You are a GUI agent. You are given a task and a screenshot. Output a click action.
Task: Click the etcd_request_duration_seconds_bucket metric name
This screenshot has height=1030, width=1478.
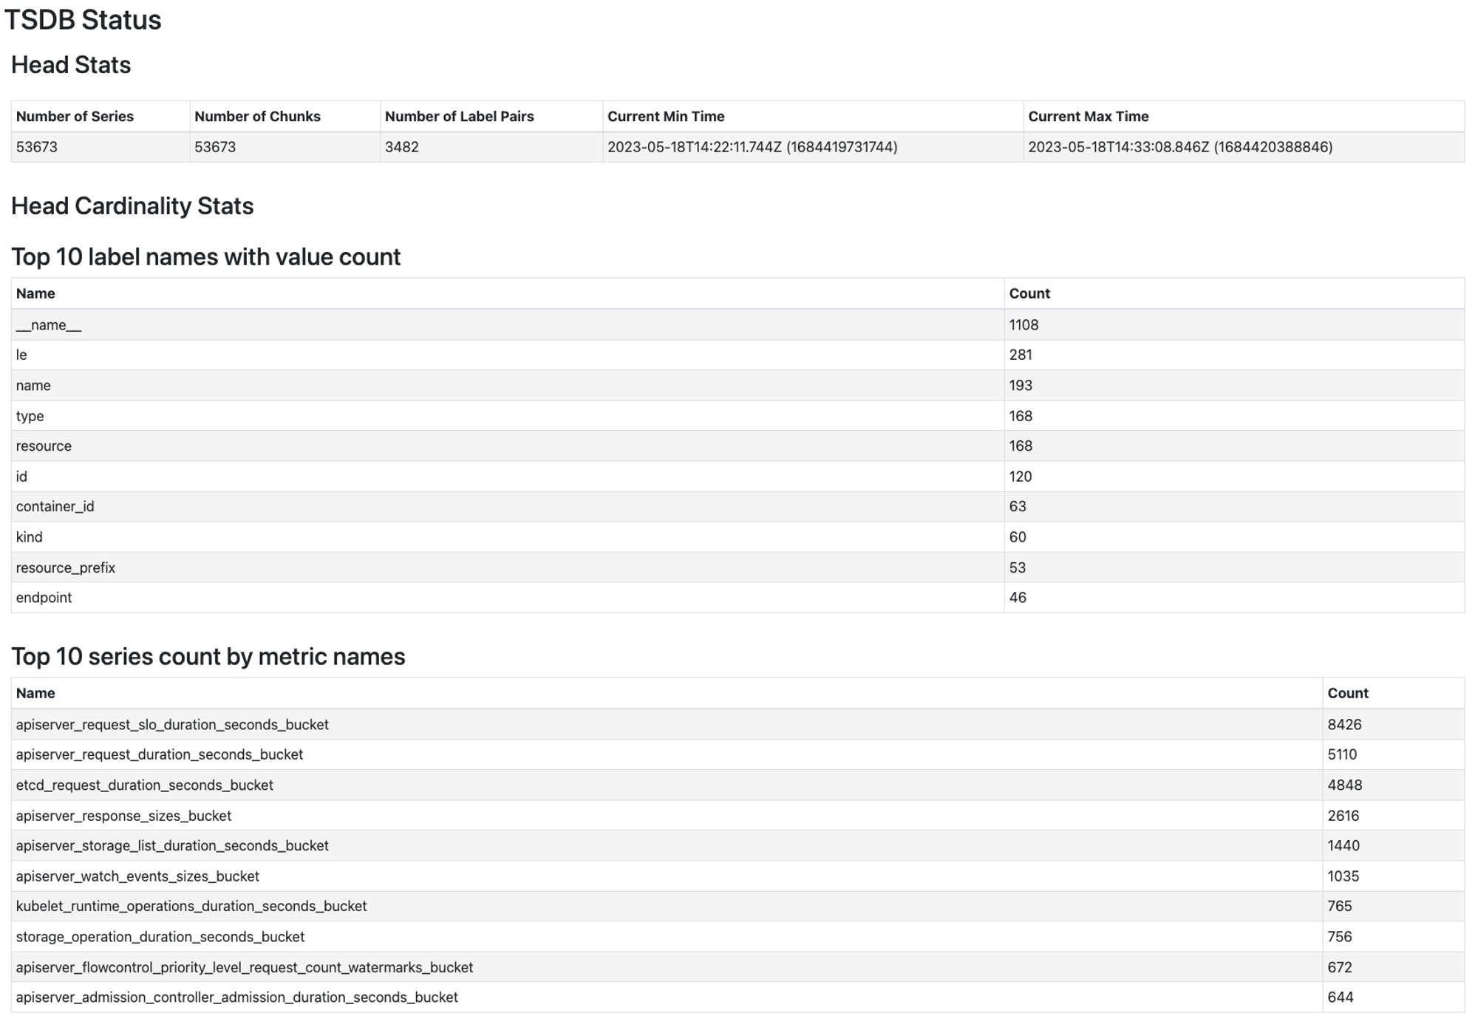click(x=145, y=785)
